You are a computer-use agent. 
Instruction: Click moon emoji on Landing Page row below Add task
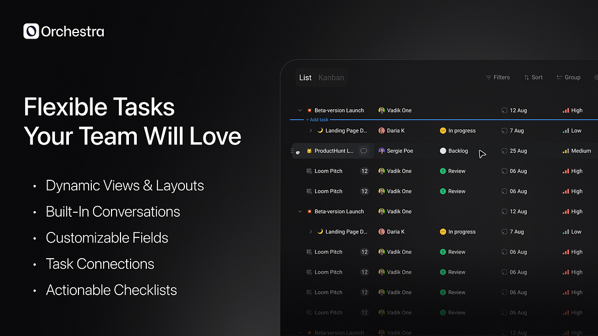[x=320, y=130]
